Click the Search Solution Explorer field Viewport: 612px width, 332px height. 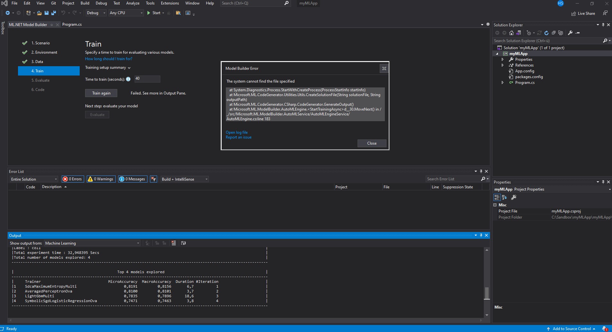(x=548, y=41)
